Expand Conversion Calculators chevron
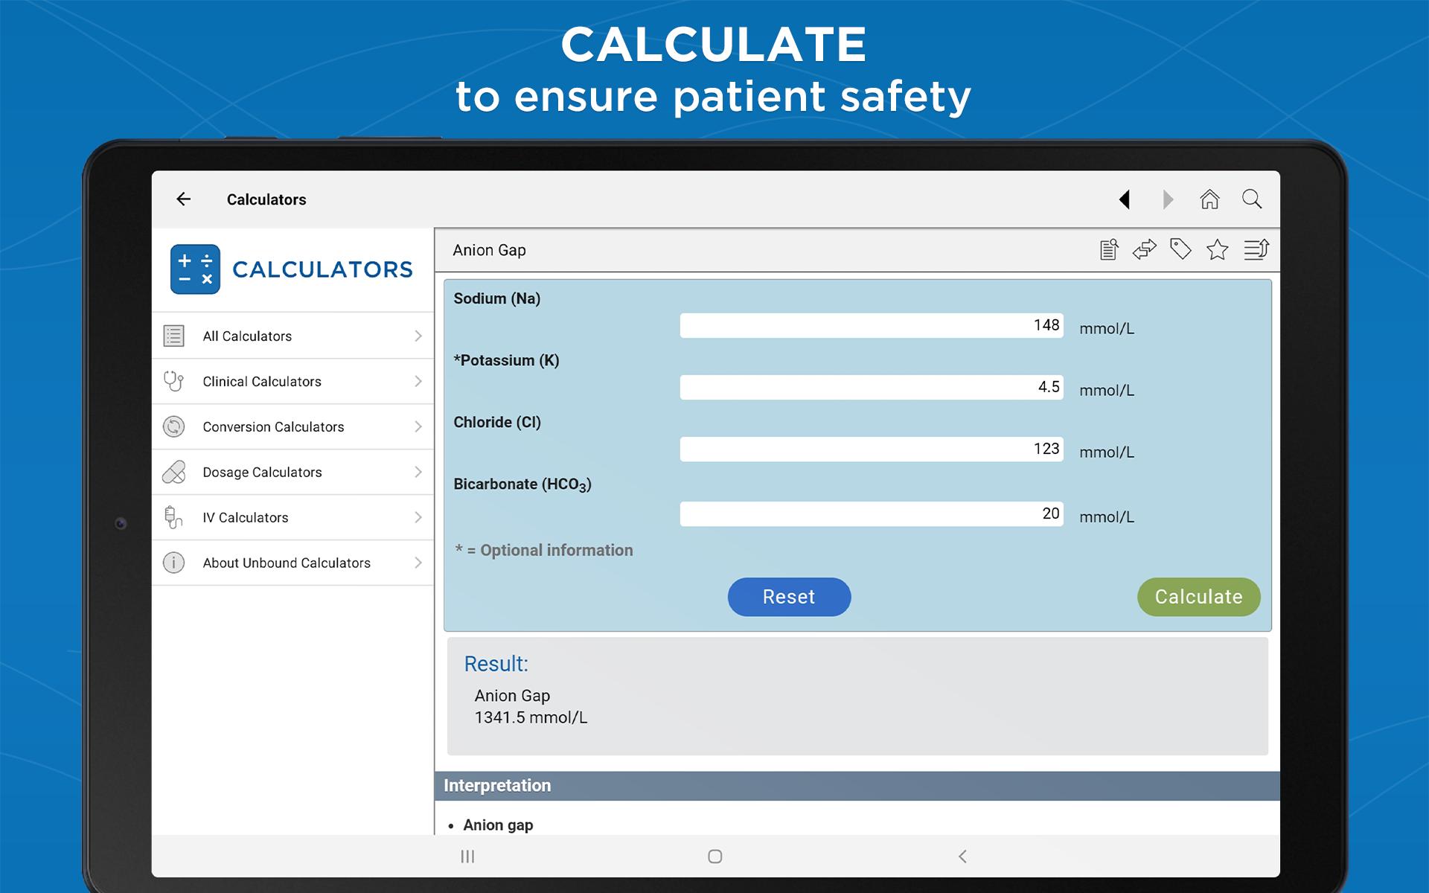 pyautogui.click(x=418, y=426)
